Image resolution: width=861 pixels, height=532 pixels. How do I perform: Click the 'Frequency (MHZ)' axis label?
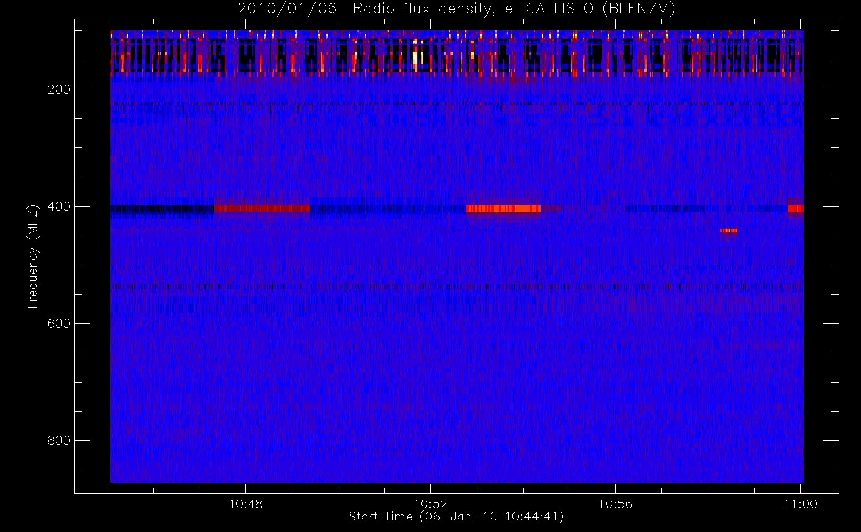click(x=33, y=256)
